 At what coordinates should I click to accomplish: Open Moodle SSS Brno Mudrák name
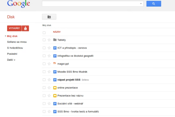pyautogui.click(x=72, y=72)
